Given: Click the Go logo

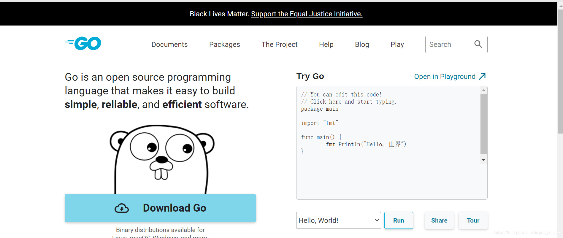Looking at the screenshot, I should pyautogui.click(x=83, y=43).
